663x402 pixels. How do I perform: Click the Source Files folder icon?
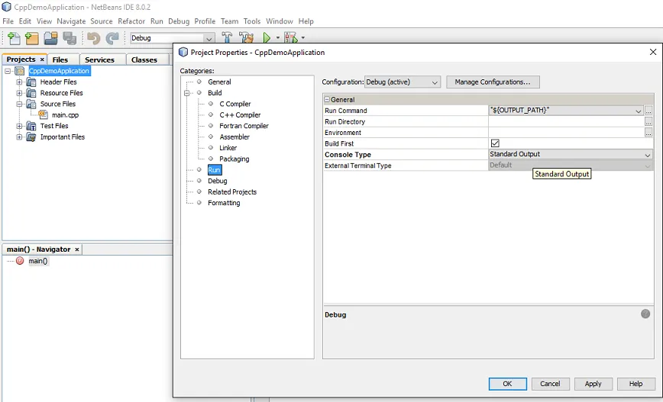(31, 104)
